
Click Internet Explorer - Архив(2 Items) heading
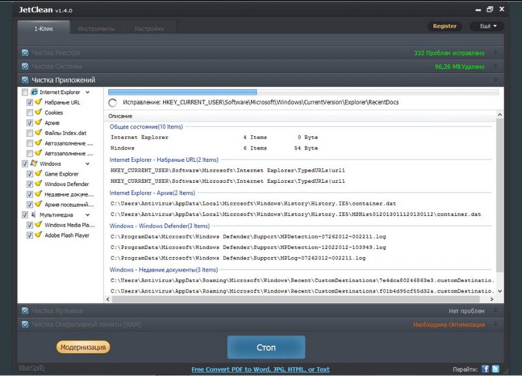point(152,193)
